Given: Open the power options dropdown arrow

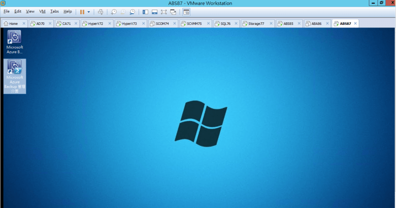Looking at the screenshot, I should click(88, 11).
